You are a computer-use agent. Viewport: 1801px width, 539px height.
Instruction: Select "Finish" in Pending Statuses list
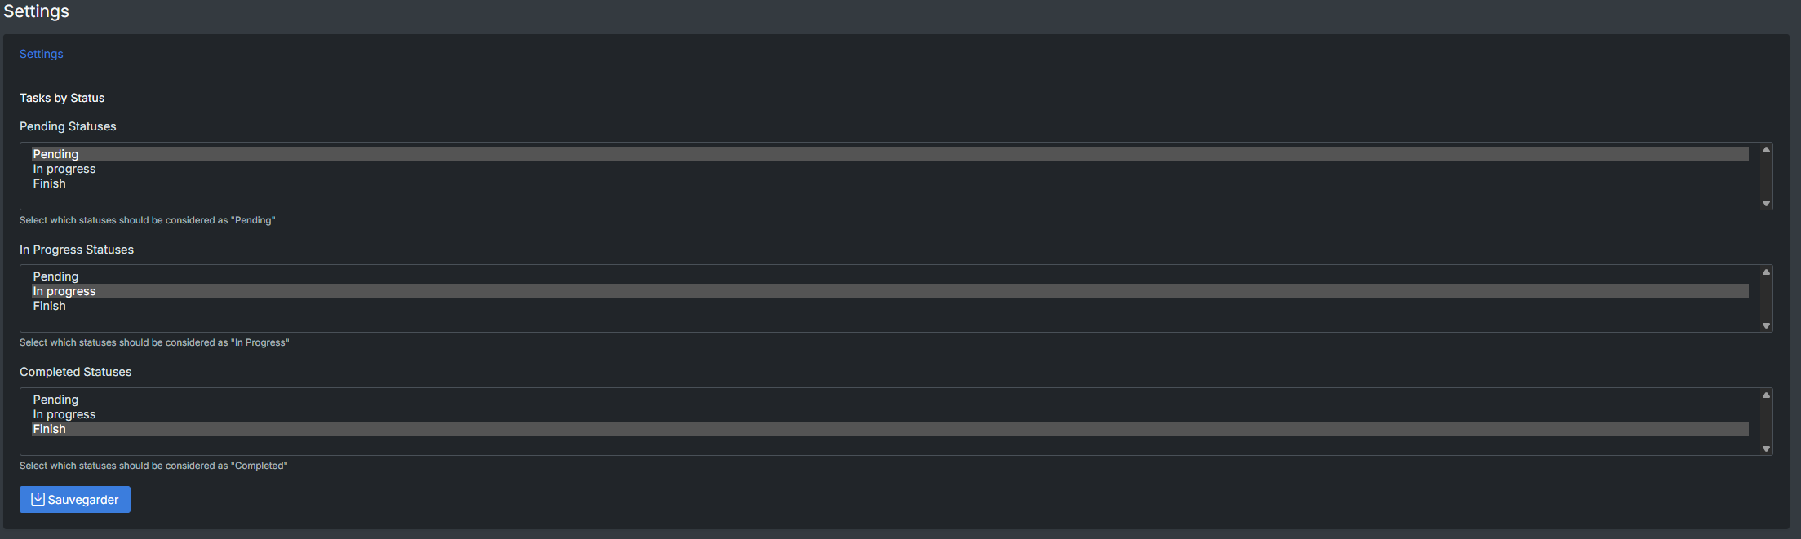[x=889, y=183]
